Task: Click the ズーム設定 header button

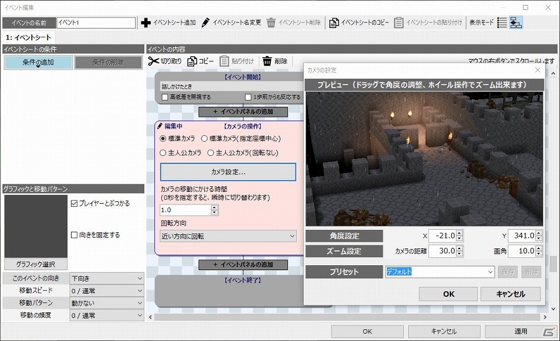Action: (x=344, y=252)
